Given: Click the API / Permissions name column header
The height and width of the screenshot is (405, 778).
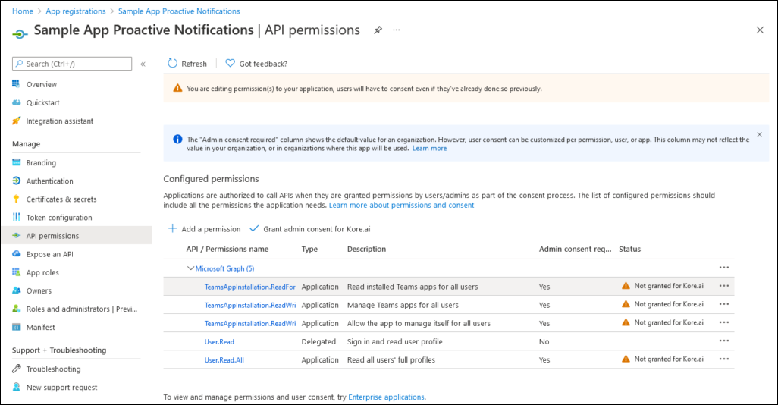Looking at the screenshot, I should [x=227, y=250].
